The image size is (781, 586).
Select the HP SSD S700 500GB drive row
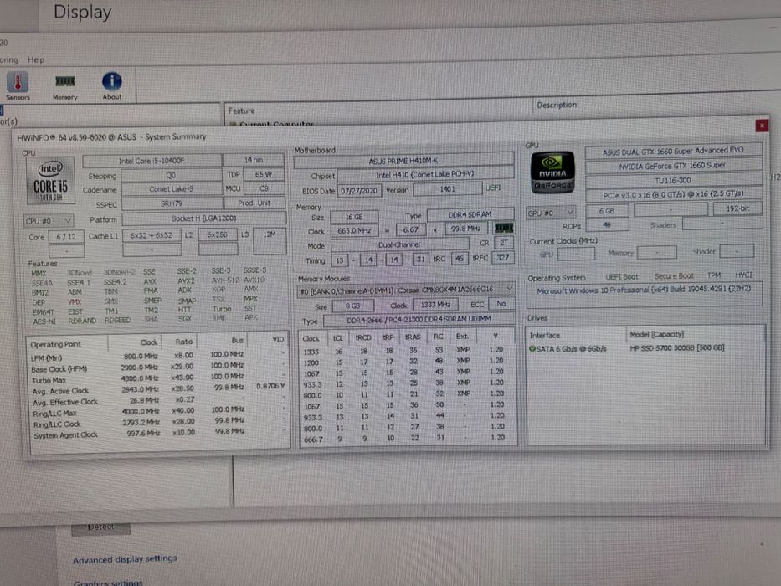point(646,348)
